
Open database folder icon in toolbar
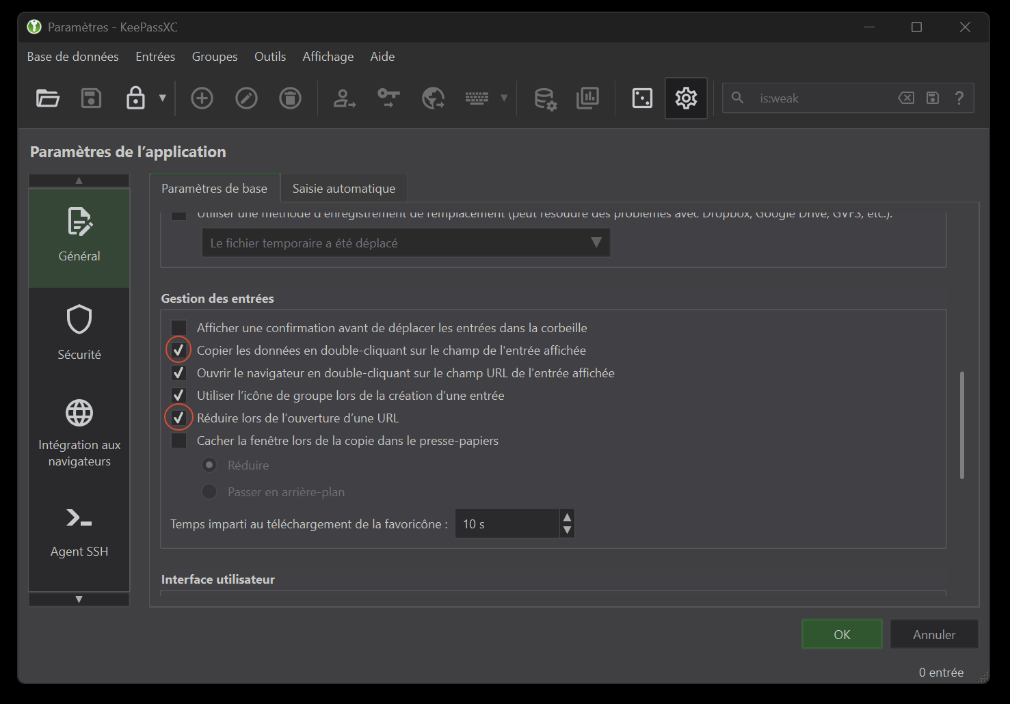(47, 98)
